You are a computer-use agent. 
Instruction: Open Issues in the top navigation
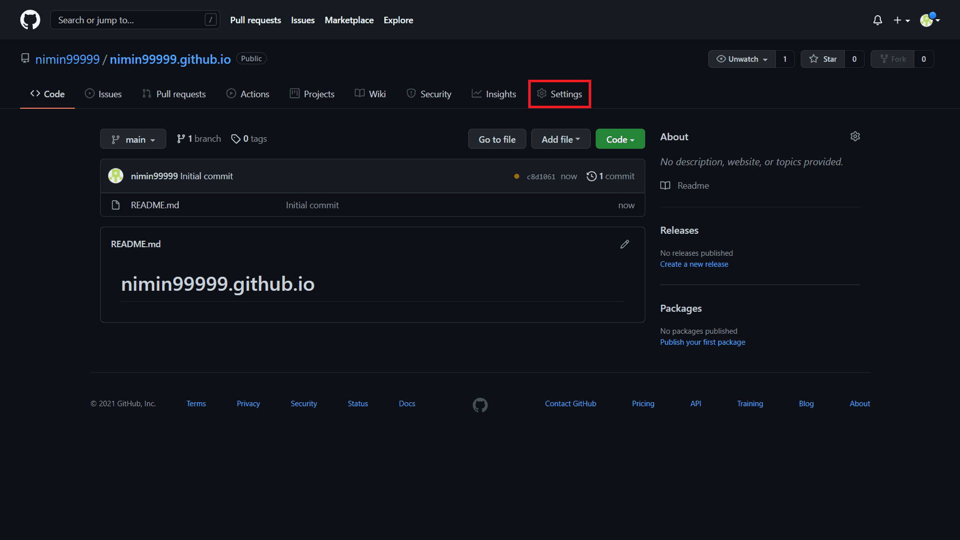point(302,20)
